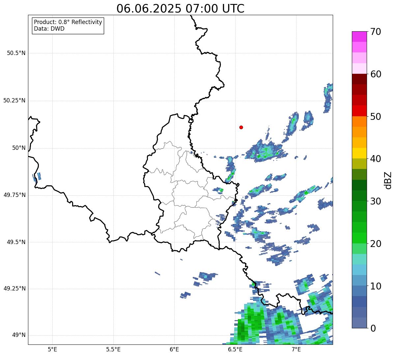Click the colorbar tick label 50
Screen dimensions: 396x356
[376, 117]
